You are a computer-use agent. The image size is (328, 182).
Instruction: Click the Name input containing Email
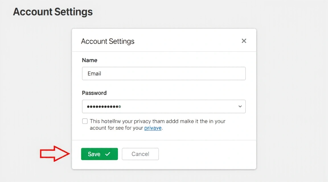tap(164, 73)
